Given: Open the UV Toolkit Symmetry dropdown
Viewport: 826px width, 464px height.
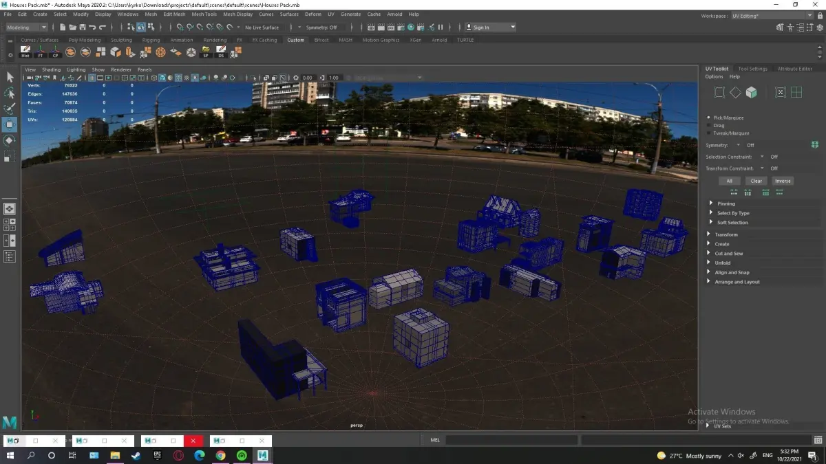Looking at the screenshot, I should (x=739, y=145).
